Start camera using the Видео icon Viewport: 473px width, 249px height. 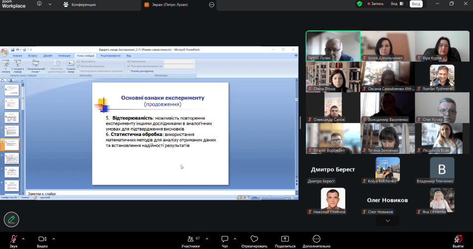[x=42, y=239]
